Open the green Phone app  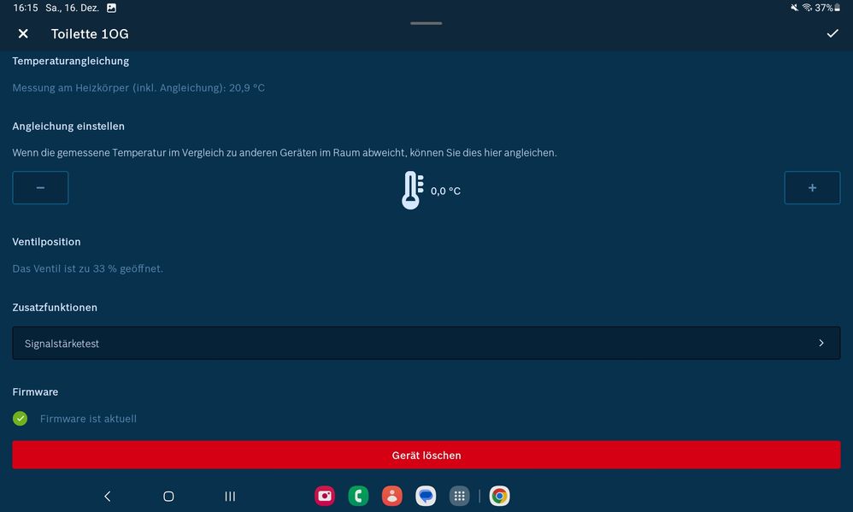(x=358, y=496)
